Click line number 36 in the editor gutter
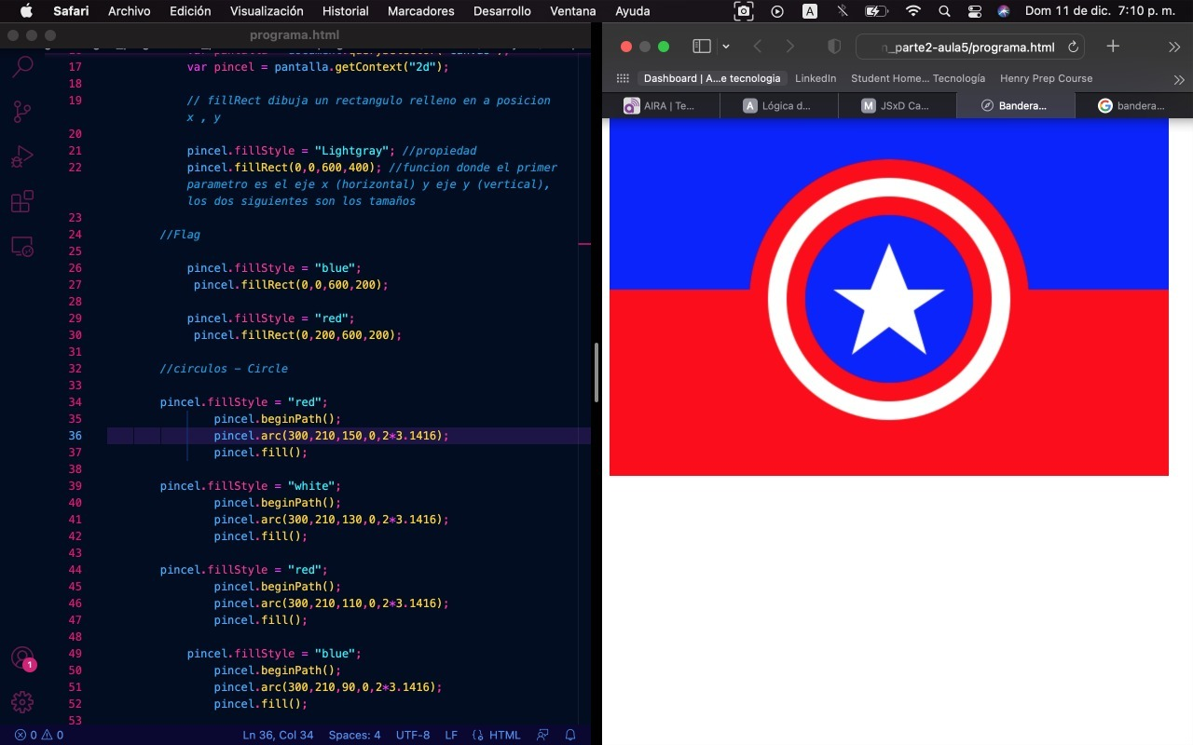 coord(75,436)
